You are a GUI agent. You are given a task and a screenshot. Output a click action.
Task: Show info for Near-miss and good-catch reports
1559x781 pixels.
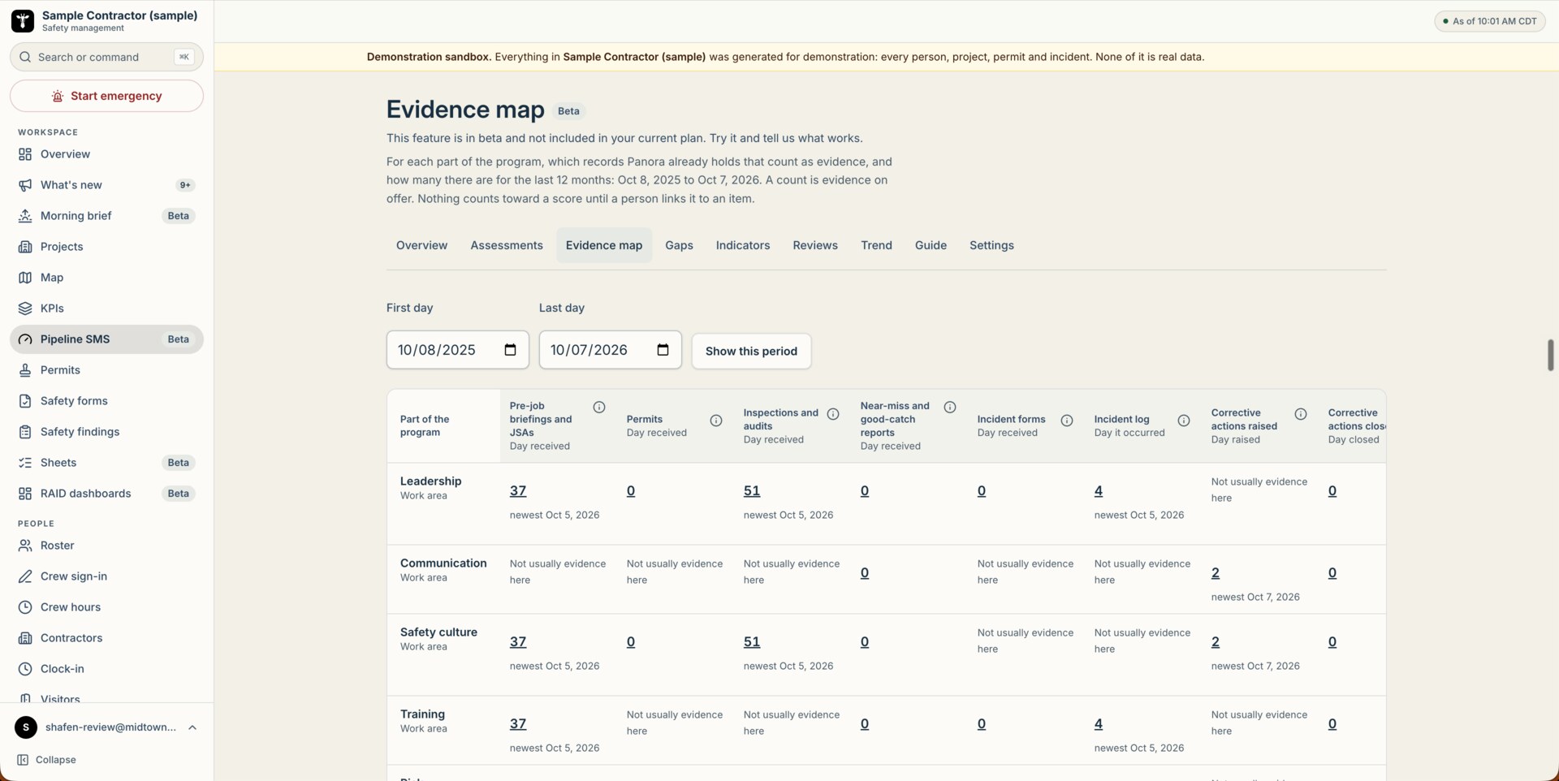950,408
